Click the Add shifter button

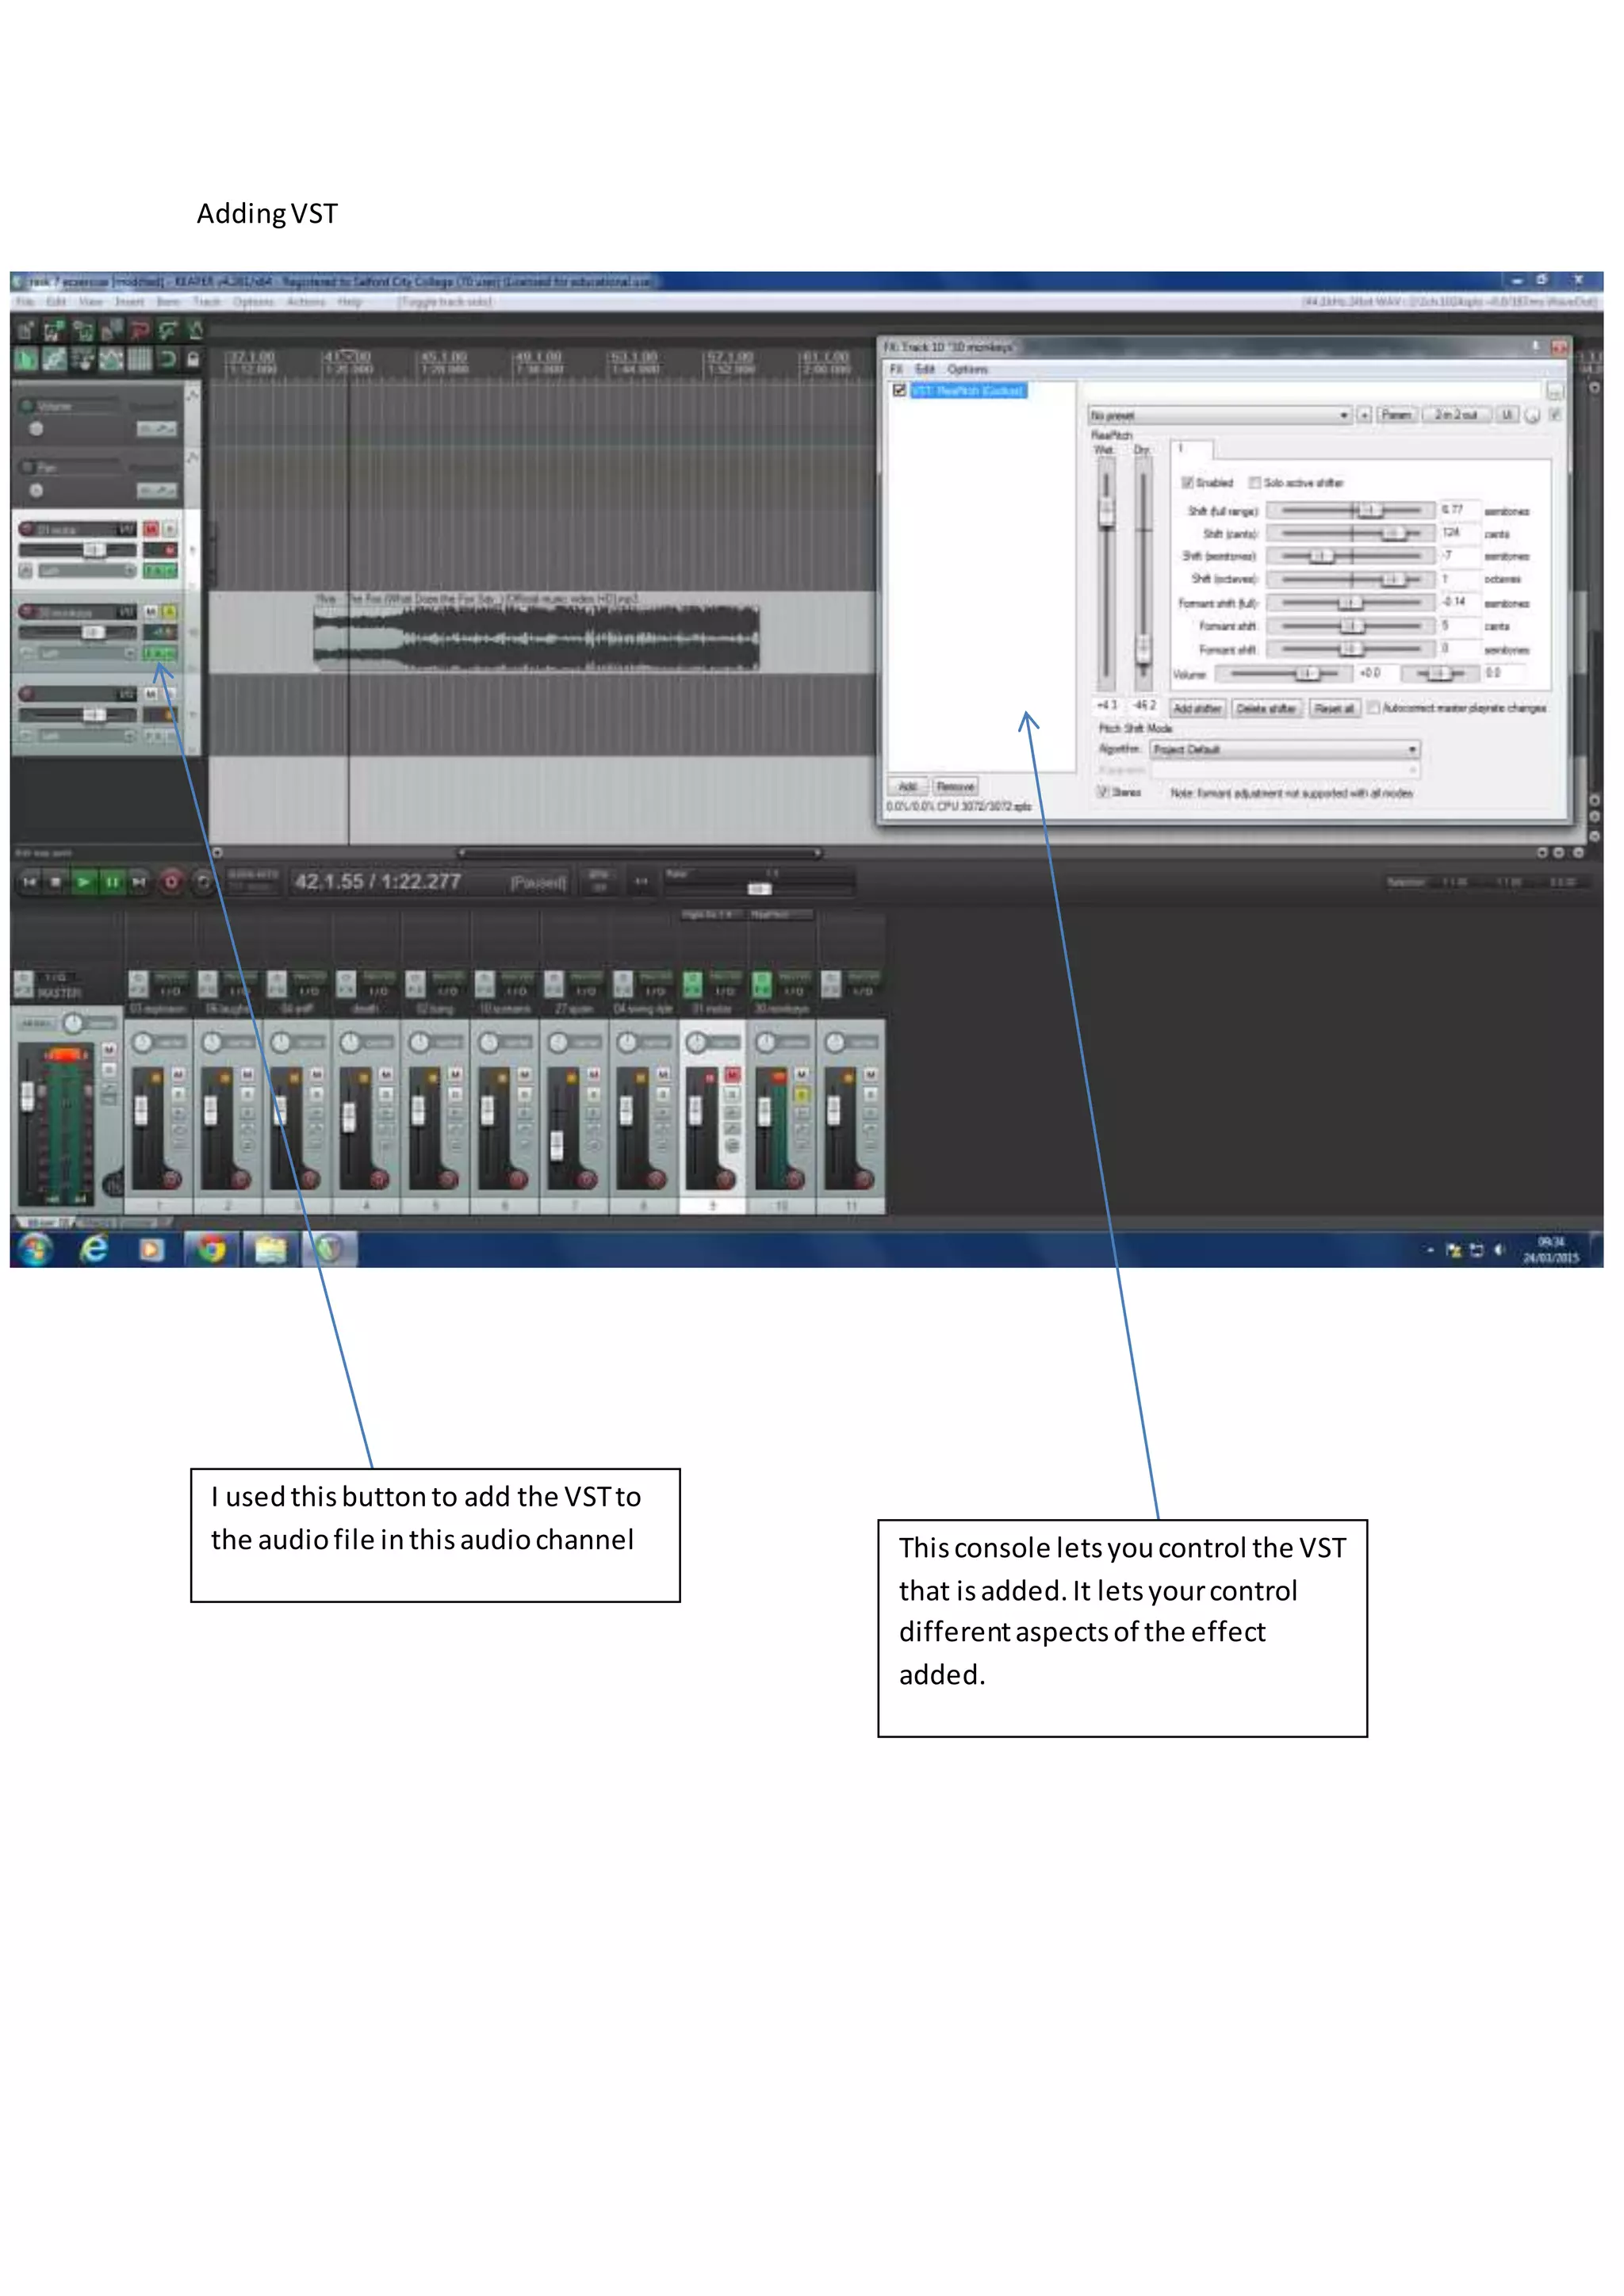tap(1197, 708)
